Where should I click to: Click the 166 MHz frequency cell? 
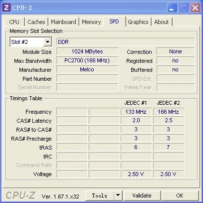[169, 112]
